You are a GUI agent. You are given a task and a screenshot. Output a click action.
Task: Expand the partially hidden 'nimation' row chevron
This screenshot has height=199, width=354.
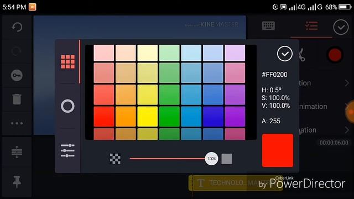click(x=347, y=106)
